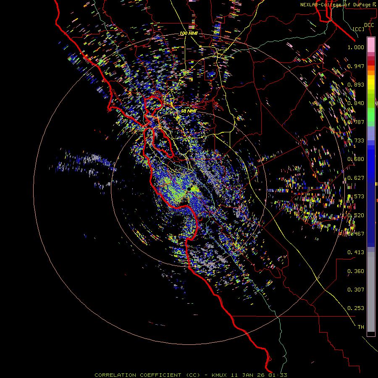This screenshot has width=378, height=378.
Task: Click the [CC] product label near the legend
Action: coord(359,29)
